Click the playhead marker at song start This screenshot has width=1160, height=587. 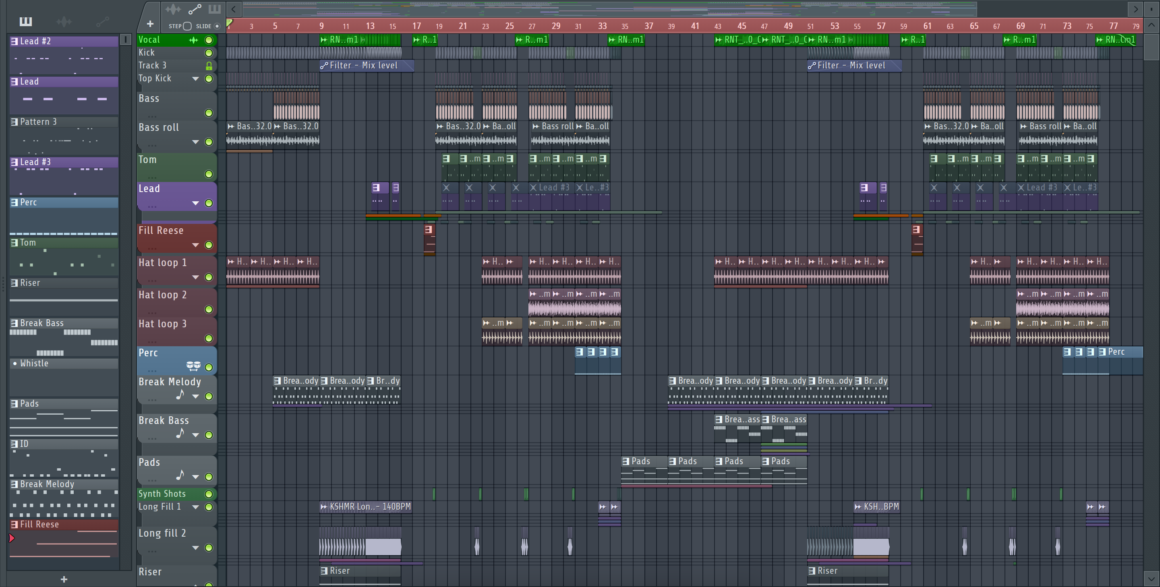[229, 23]
